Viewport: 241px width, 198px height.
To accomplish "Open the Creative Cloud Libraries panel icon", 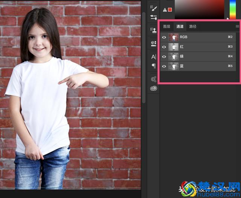I will tap(153, 89).
